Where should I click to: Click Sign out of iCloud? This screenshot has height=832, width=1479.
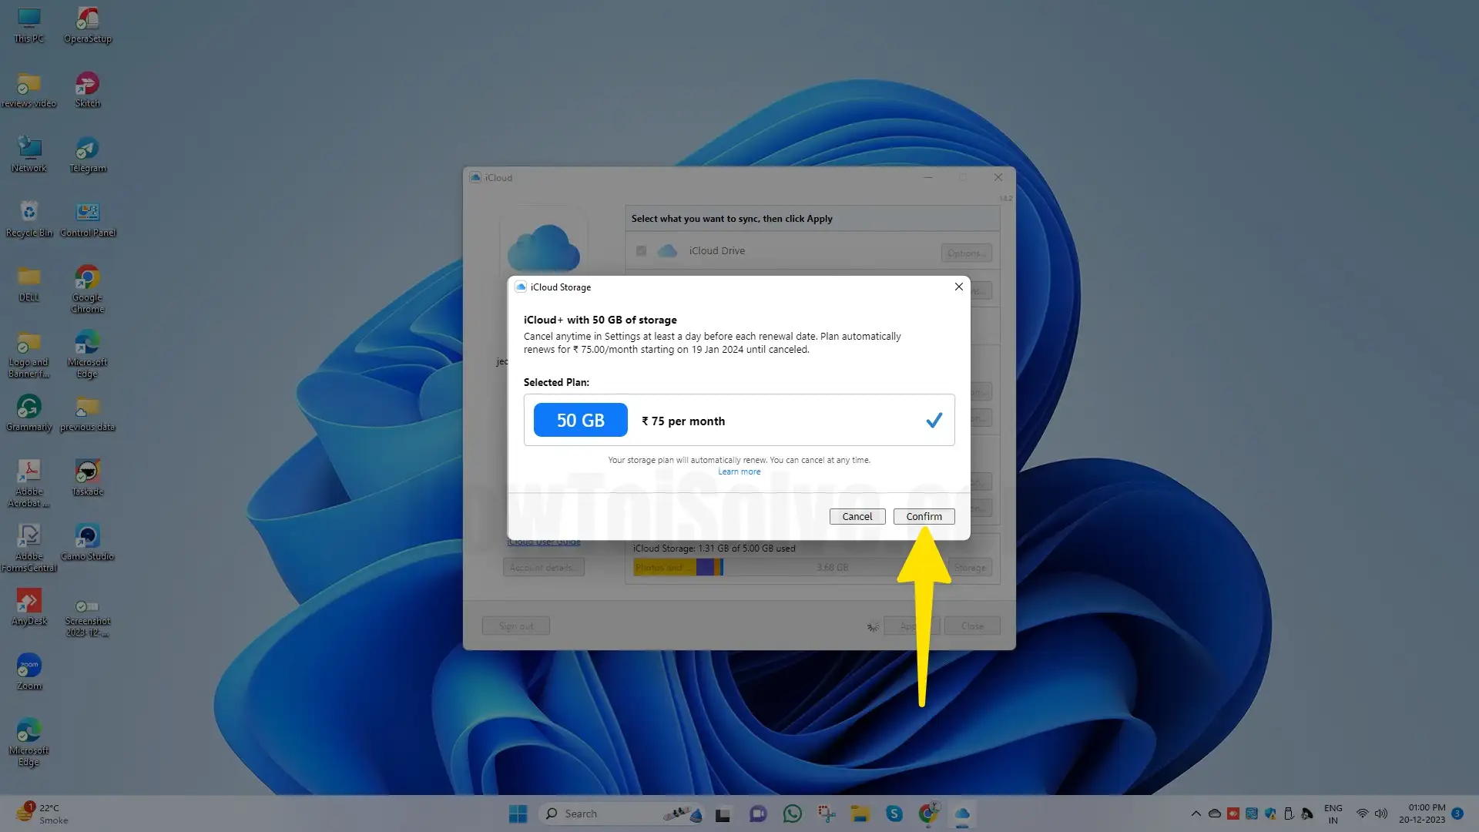coord(515,626)
